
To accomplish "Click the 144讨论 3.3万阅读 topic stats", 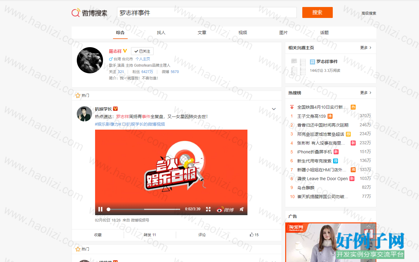I will click(325, 71).
